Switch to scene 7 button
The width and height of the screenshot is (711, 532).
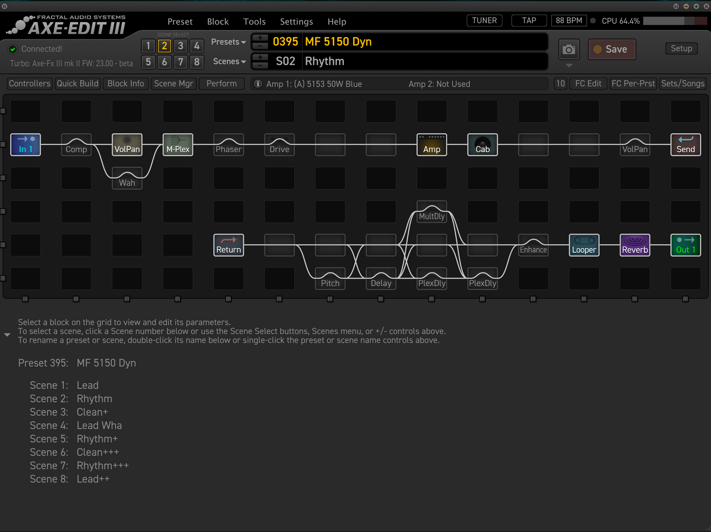pos(181,62)
